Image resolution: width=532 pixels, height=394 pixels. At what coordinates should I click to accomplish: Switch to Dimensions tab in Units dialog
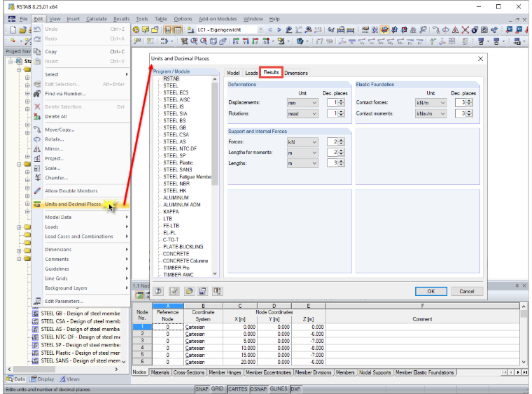296,73
